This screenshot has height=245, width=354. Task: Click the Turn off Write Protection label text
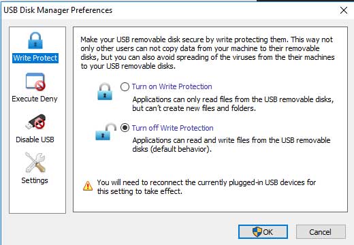point(173,128)
